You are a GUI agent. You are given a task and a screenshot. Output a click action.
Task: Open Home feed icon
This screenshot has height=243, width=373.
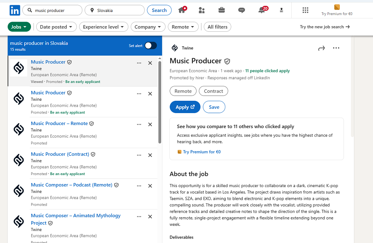click(x=182, y=10)
